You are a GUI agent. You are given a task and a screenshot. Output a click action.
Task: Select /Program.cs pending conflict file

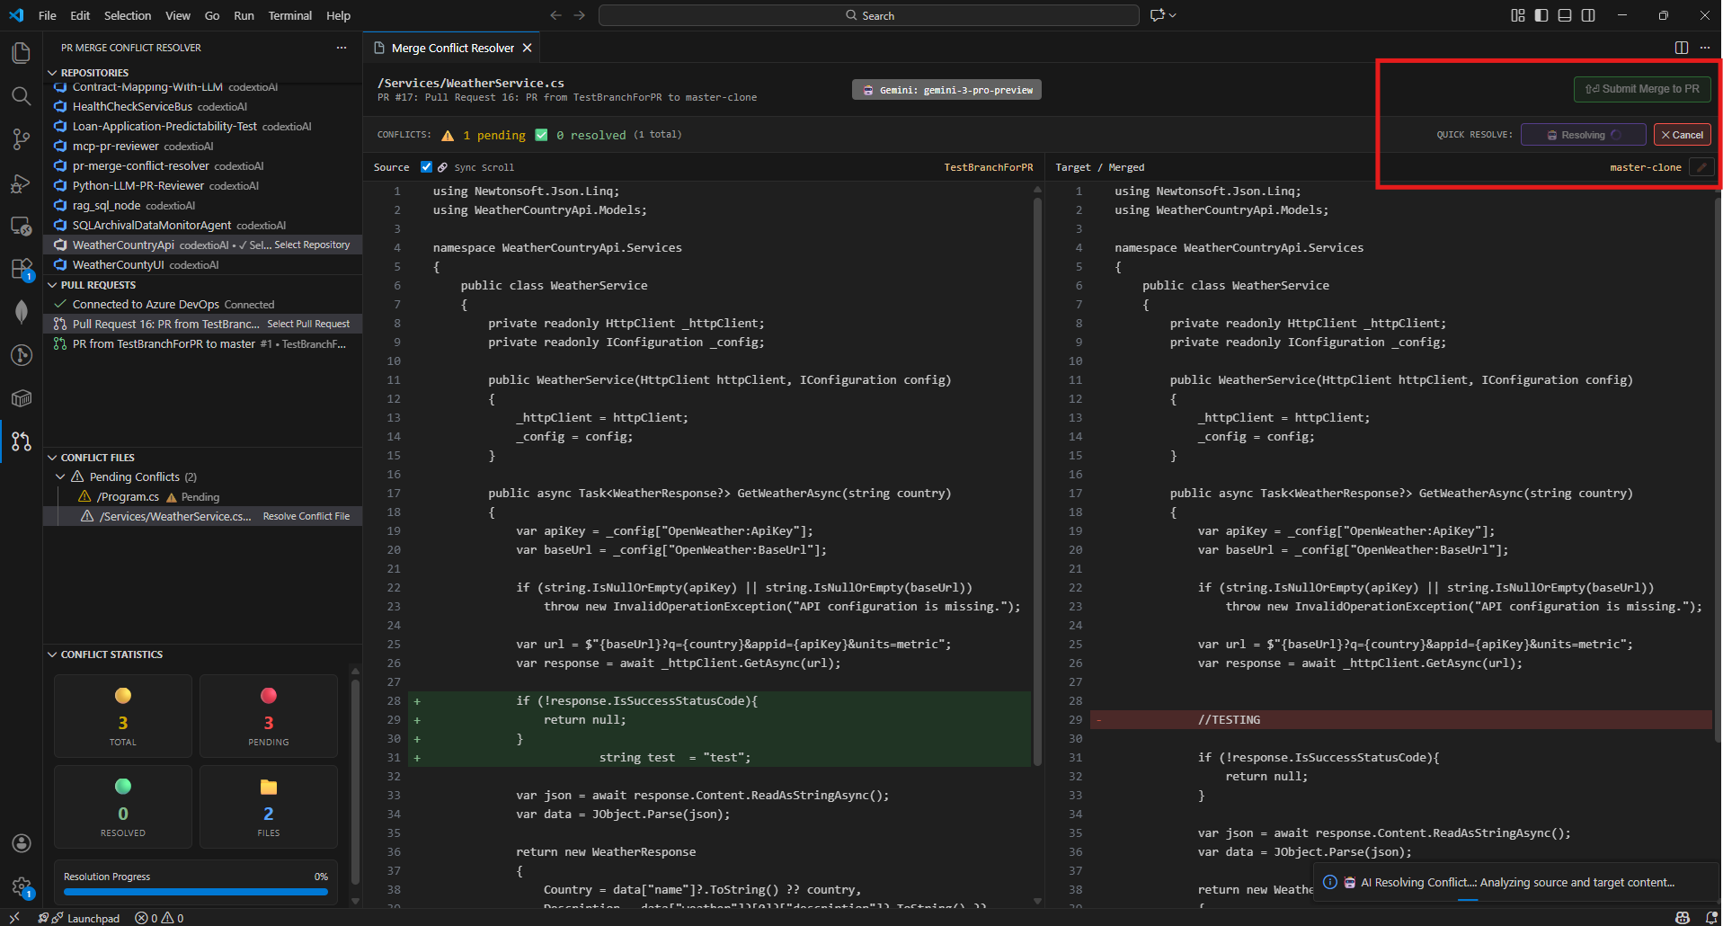tap(202, 497)
